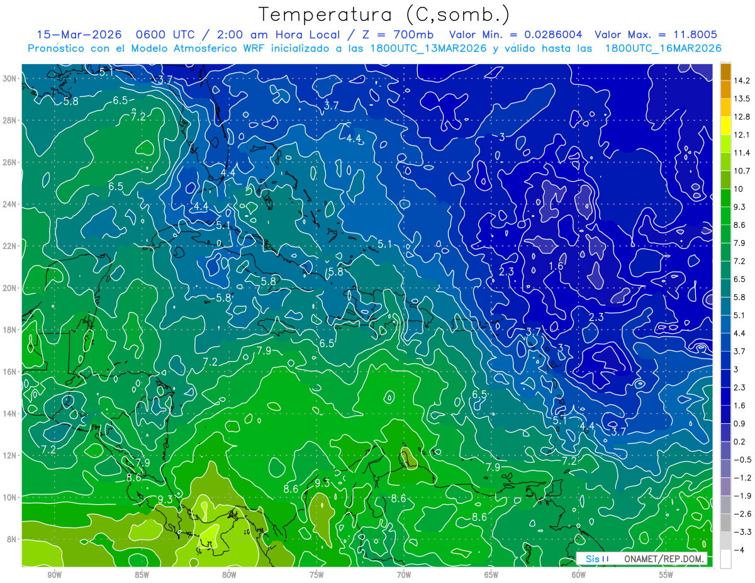Click the 75W longitude axis label
This screenshot has width=755, height=583.
click(x=316, y=575)
